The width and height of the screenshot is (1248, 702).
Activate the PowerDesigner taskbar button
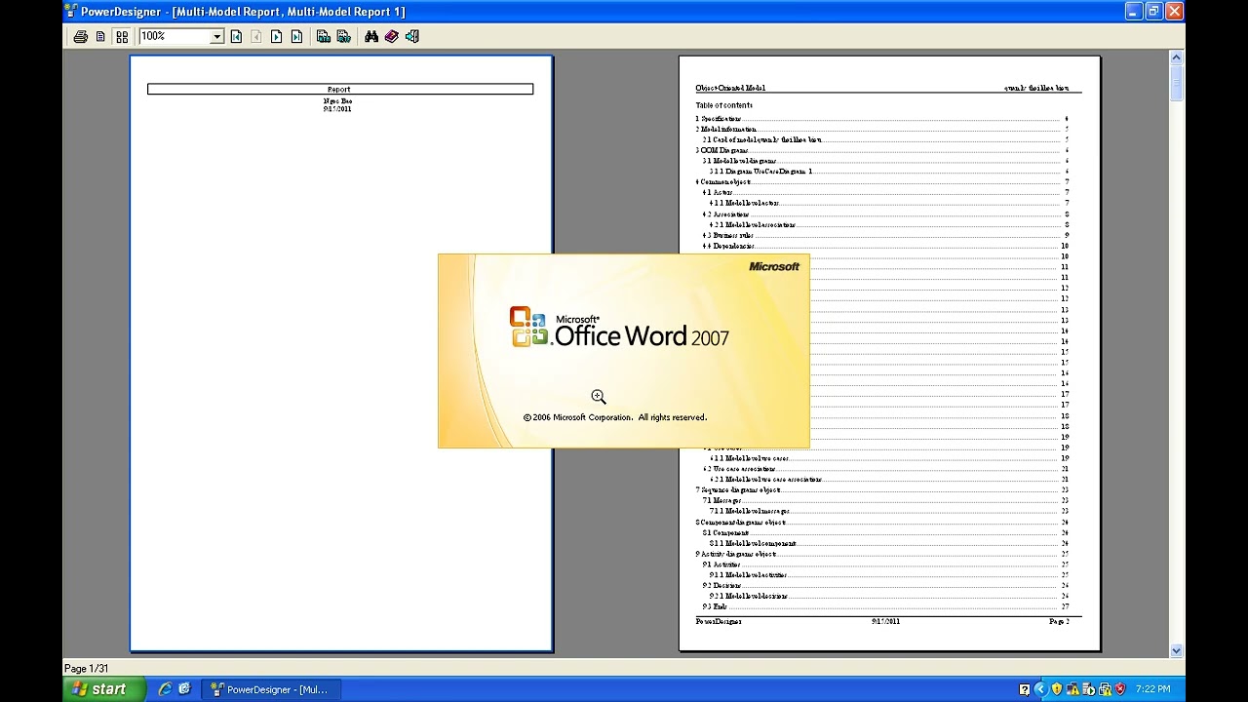tap(272, 689)
